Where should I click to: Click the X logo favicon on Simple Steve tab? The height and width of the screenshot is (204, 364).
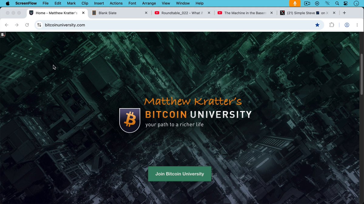(x=282, y=13)
